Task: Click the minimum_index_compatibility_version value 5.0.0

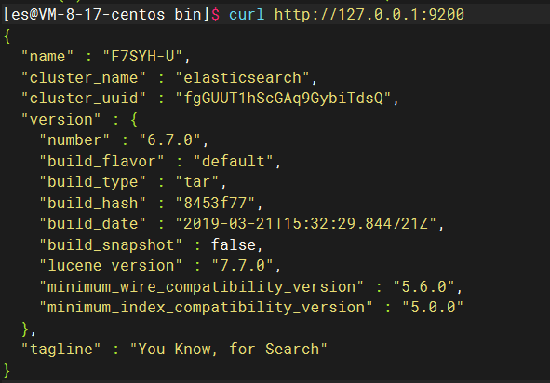Action: 433,307
